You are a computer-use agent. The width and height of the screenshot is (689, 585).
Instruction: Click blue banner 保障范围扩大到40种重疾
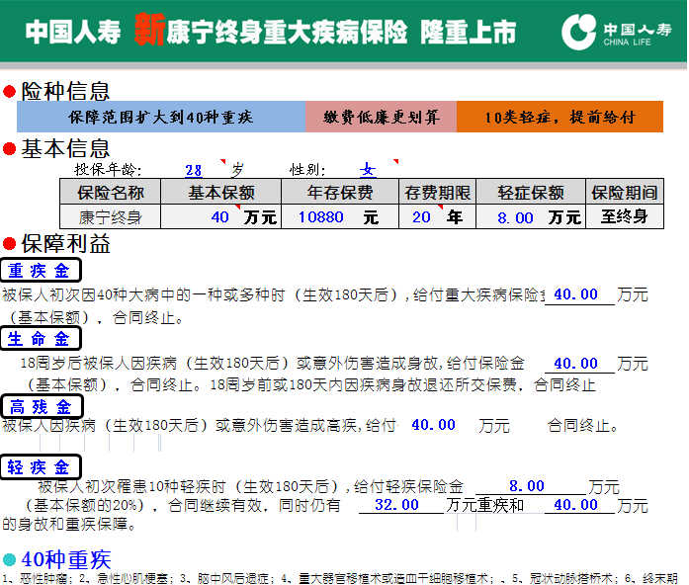(x=161, y=117)
